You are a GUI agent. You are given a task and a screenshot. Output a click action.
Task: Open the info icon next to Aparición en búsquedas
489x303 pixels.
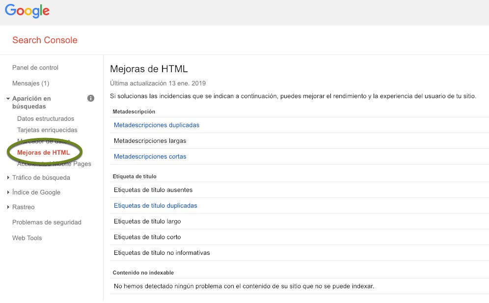[x=90, y=98]
